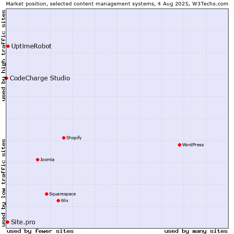Select the Shopify data point marker
This screenshot has height=234, width=234.
pos(64,138)
